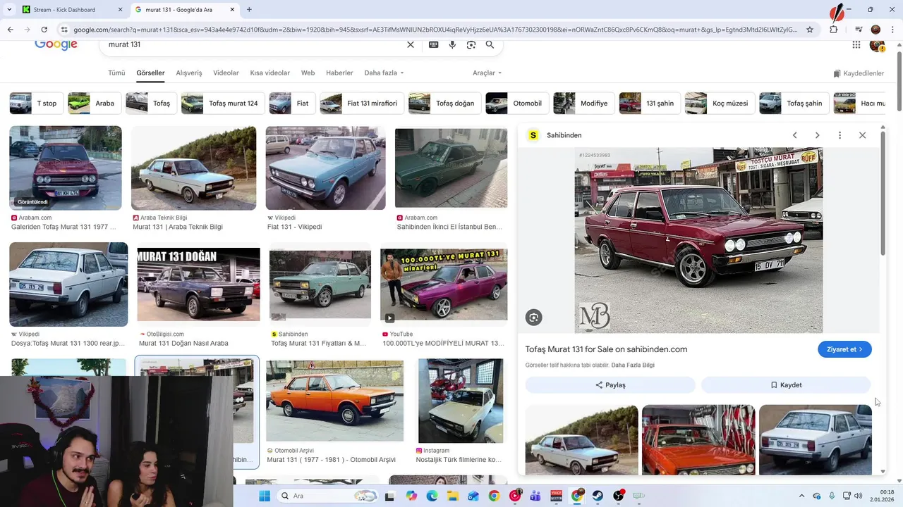Image resolution: width=903 pixels, height=507 pixels.
Task: Open the on-screen keyboard icon in search box
Action: [433, 44]
